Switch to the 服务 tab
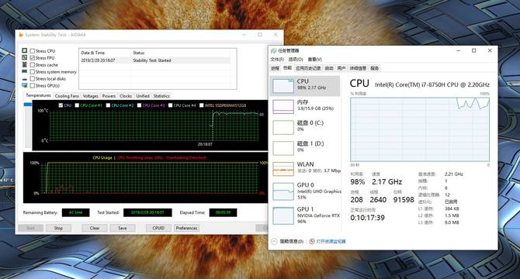The width and height of the screenshot is (520, 279). [x=374, y=68]
